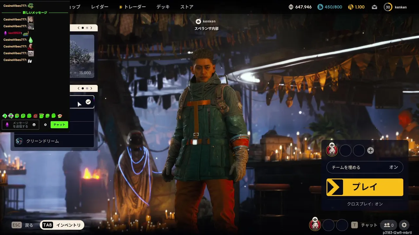
Task: Click the chat overlay settings gear
Action: coord(46,125)
